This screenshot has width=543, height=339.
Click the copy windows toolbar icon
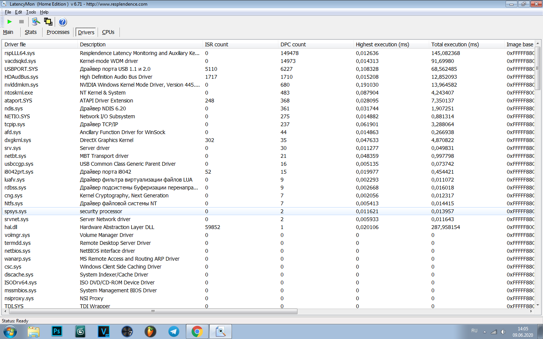[48, 22]
